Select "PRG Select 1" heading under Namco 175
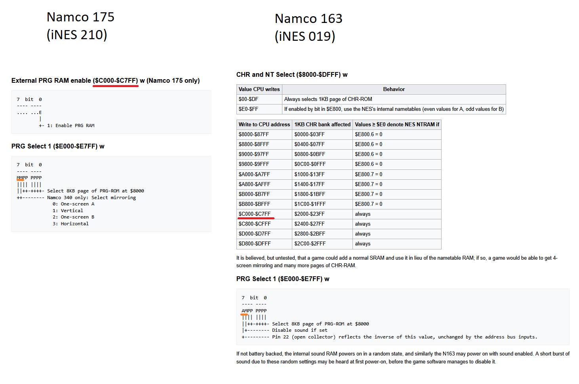Viewport: 579px width, 384px height. coord(58,146)
